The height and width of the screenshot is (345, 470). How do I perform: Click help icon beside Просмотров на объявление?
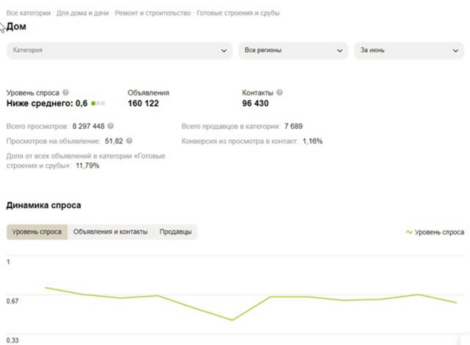tap(129, 141)
